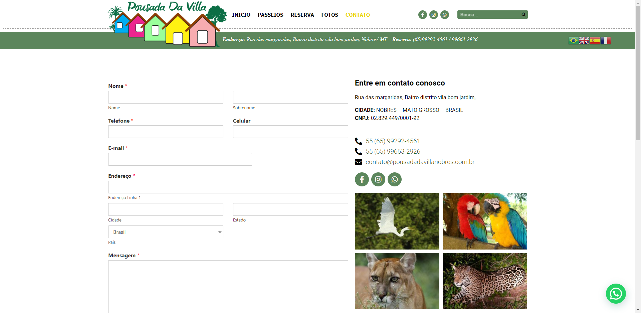This screenshot has width=641, height=313.
Task: Open WhatsApp icon in top header
Action: click(x=445, y=15)
